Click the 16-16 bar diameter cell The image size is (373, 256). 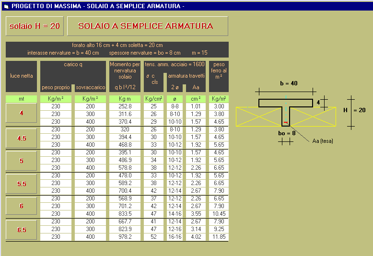coord(175,237)
